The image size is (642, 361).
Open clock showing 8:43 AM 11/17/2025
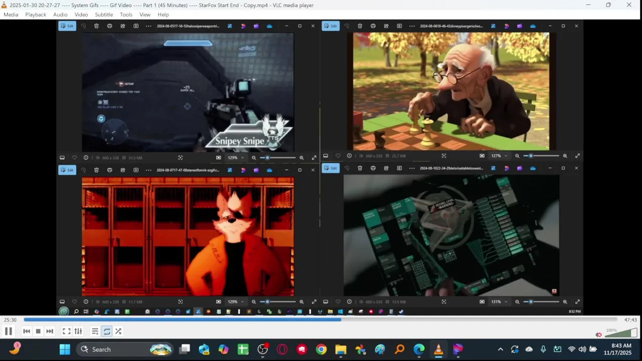[617, 349]
